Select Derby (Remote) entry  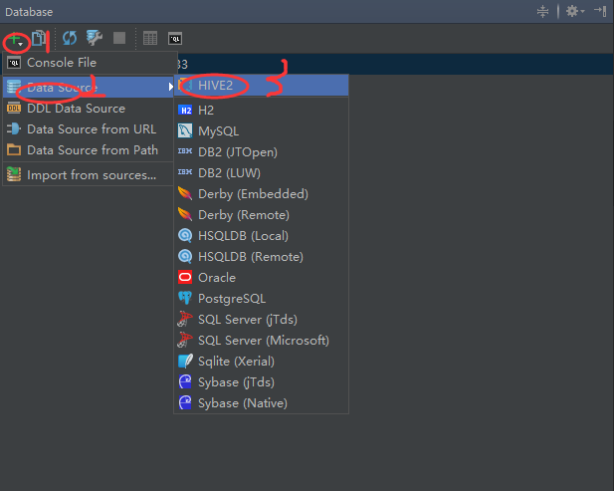261,215
